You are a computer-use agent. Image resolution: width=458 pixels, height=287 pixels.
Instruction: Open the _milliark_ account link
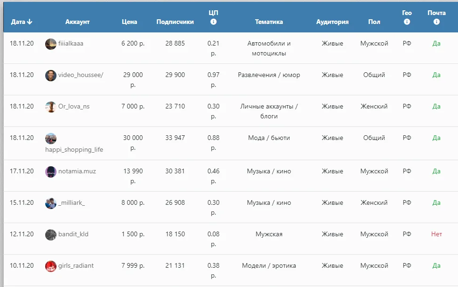pos(72,203)
